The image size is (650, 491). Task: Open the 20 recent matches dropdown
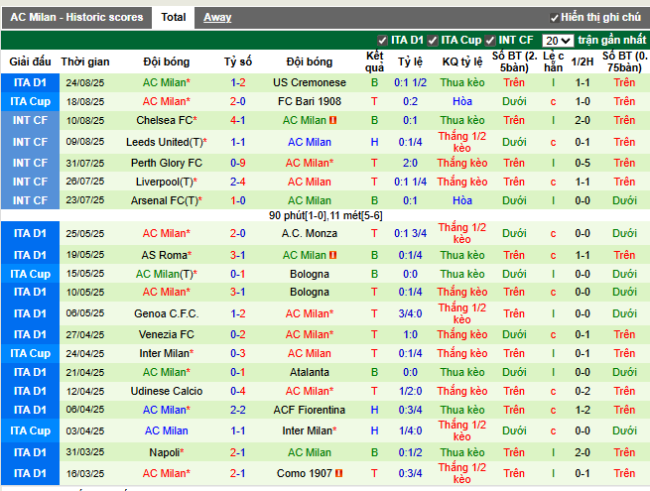pyautogui.click(x=558, y=41)
